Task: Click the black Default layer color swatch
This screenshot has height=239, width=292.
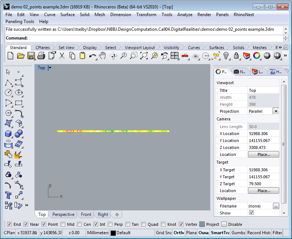Action: 113,233
